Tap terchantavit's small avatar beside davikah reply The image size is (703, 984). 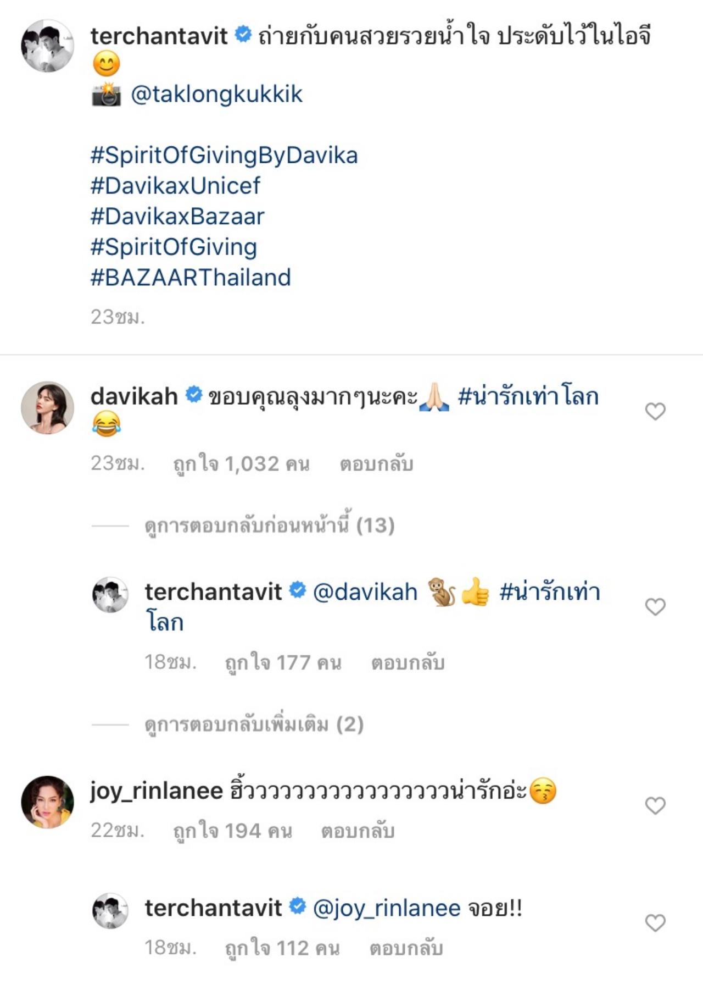coord(110,595)
